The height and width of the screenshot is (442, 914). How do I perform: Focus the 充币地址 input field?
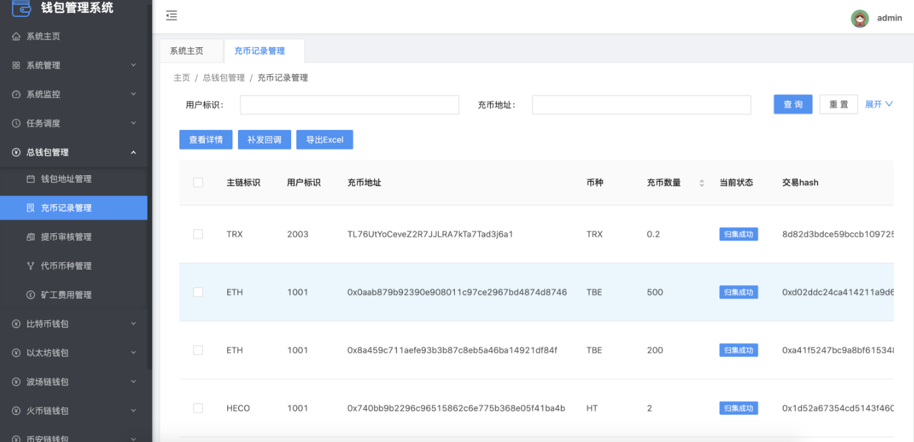[641, 104]
